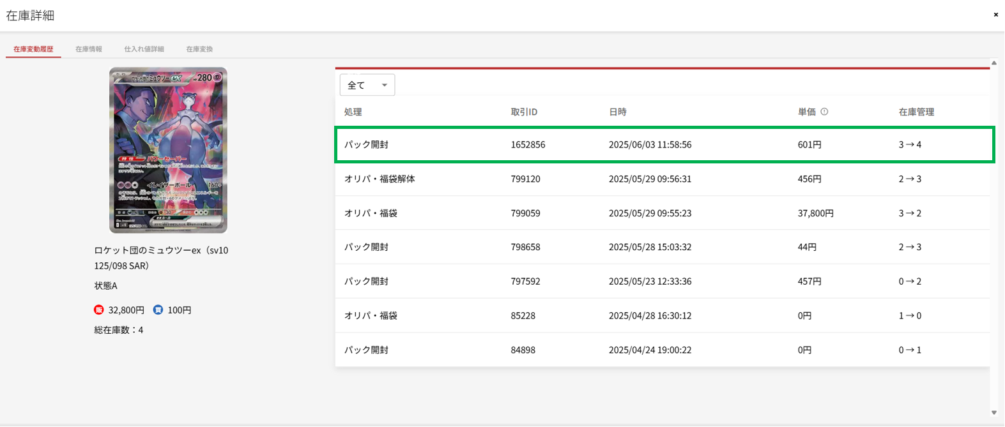
Task: Open the 全て filter dropdown
Action: (367, 85)
